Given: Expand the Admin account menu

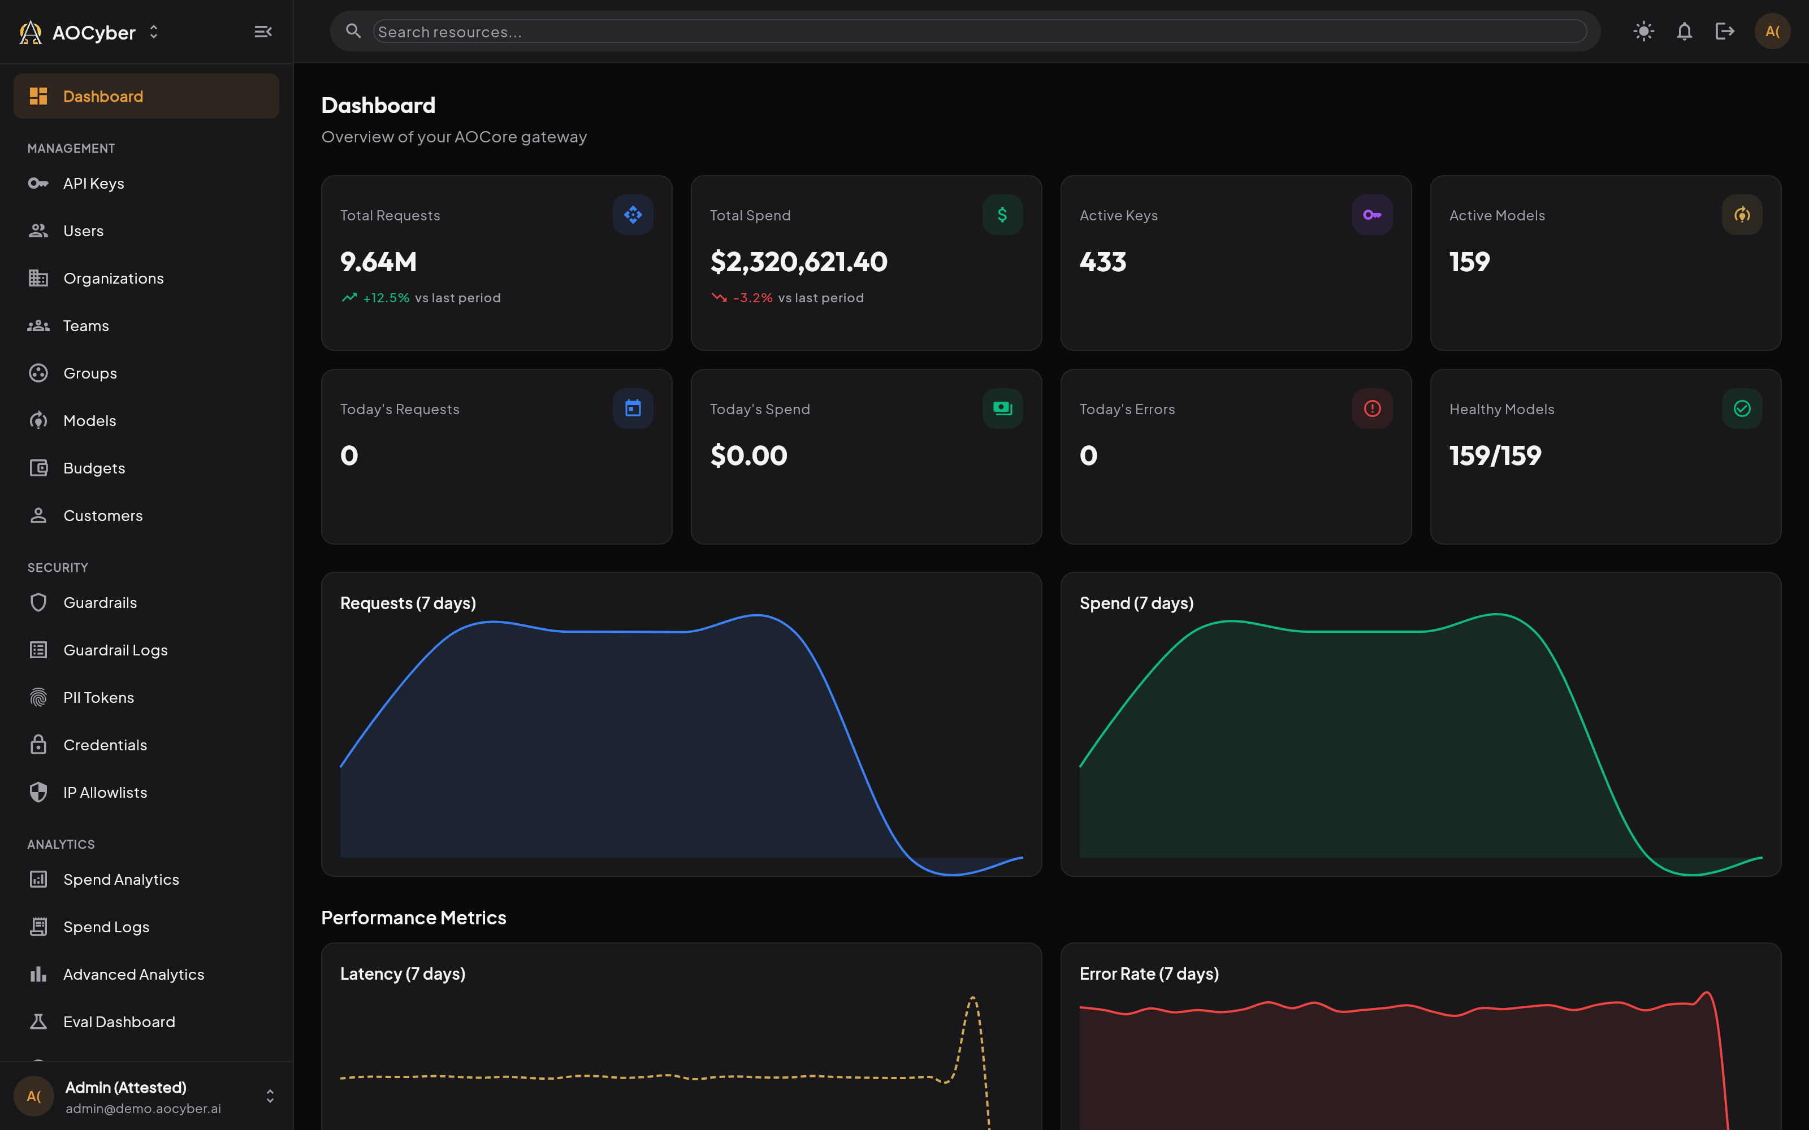Looking at the screenshot, I should tap(270, 1096).
